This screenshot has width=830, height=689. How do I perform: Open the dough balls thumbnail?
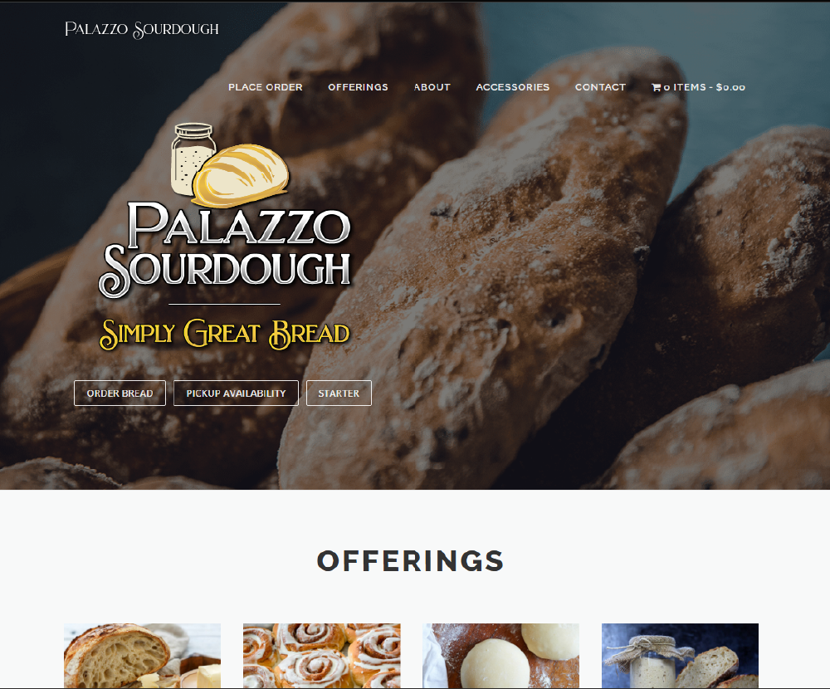tap(500, 656)
